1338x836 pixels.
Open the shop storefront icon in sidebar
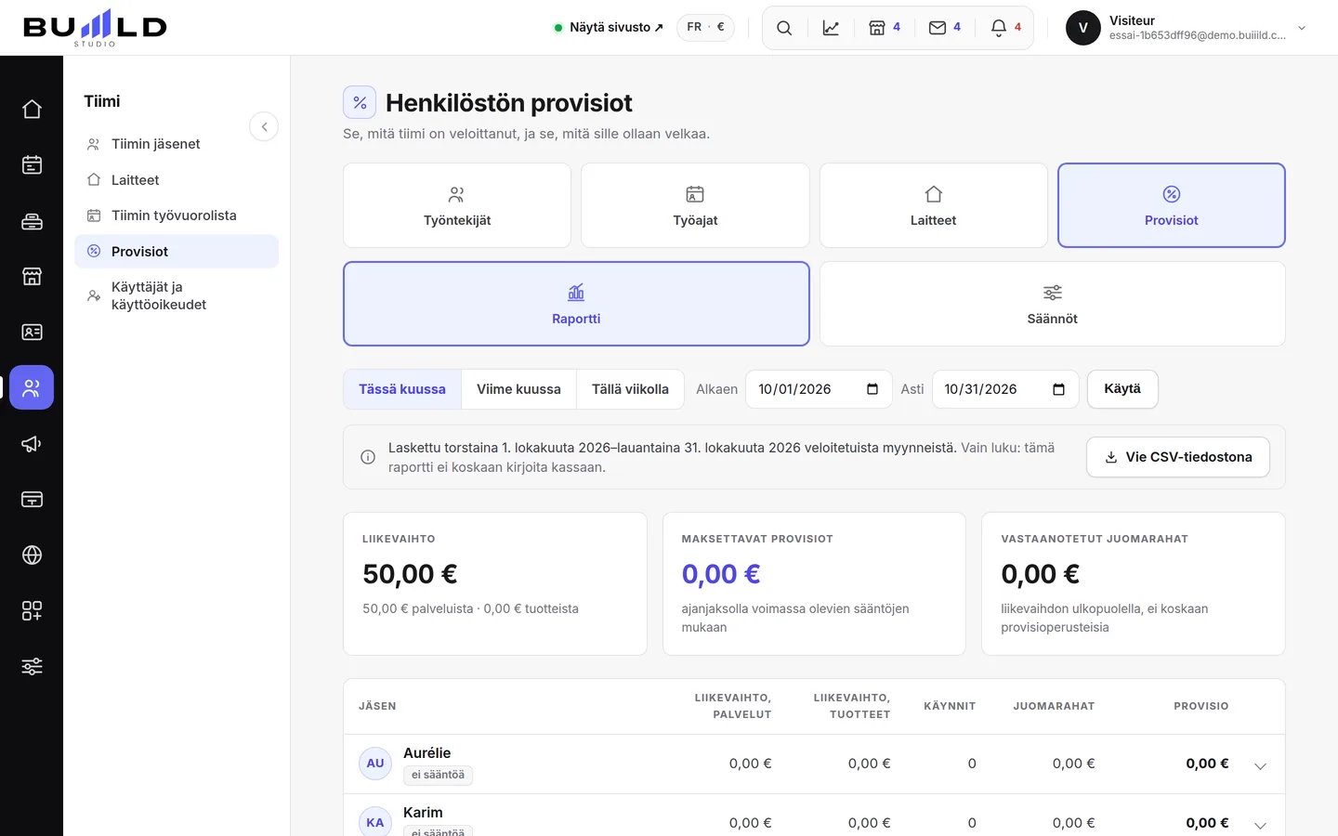32,277
